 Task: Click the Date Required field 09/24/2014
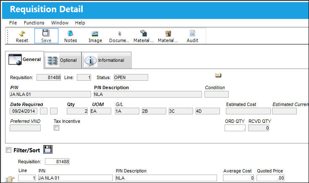coord(24,111)
